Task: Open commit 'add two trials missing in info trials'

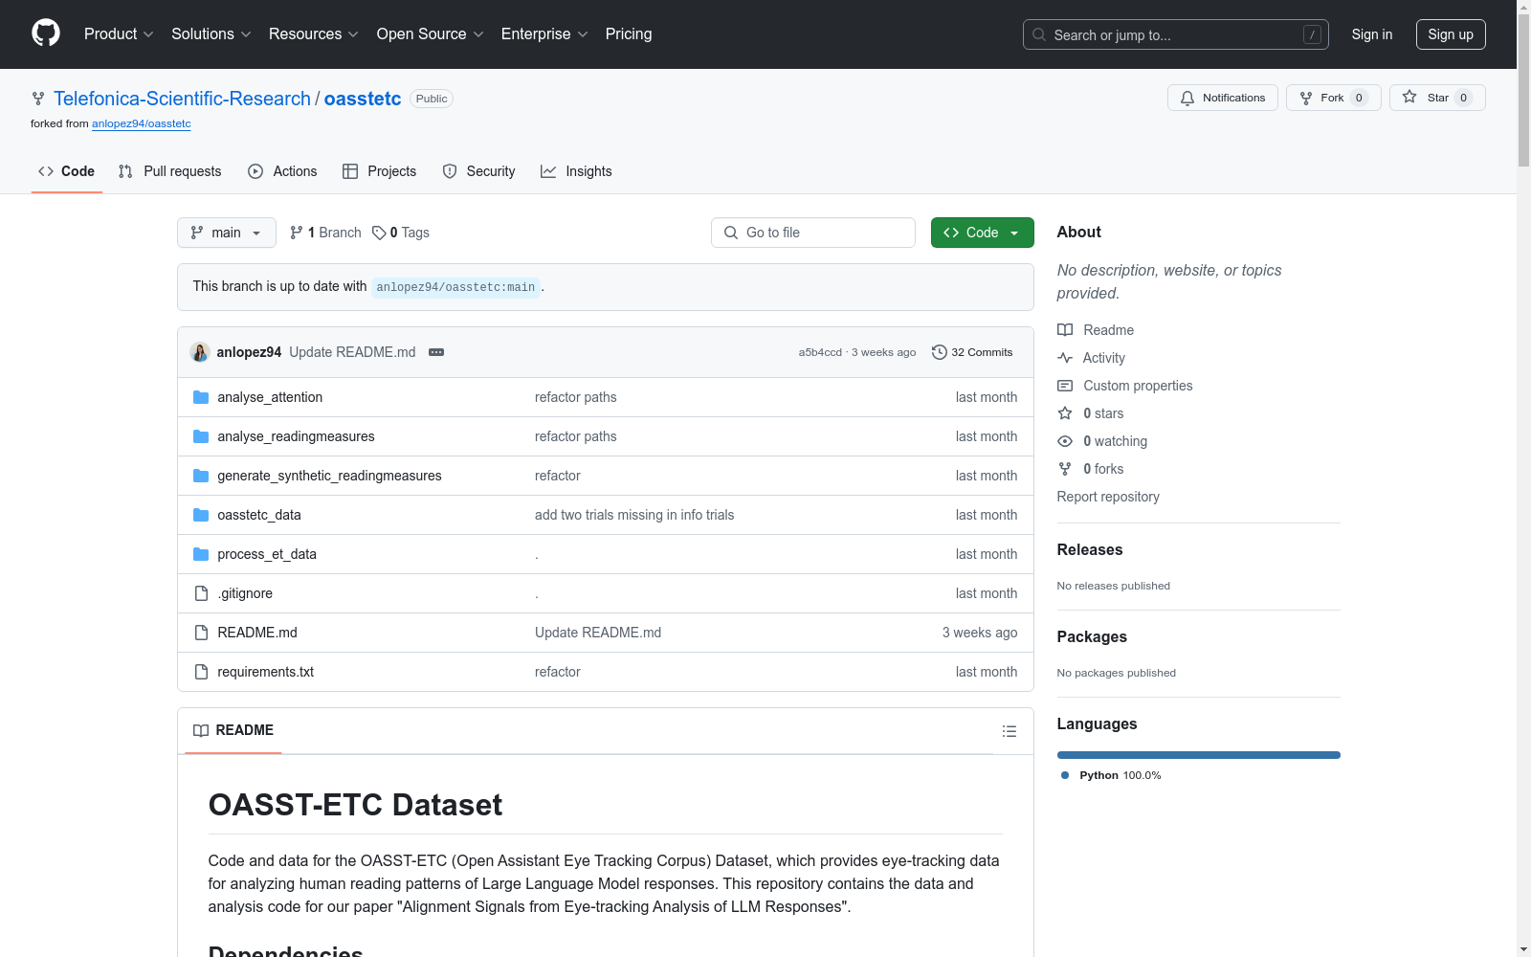Action: pyautogui.click(x=634, y=515)
